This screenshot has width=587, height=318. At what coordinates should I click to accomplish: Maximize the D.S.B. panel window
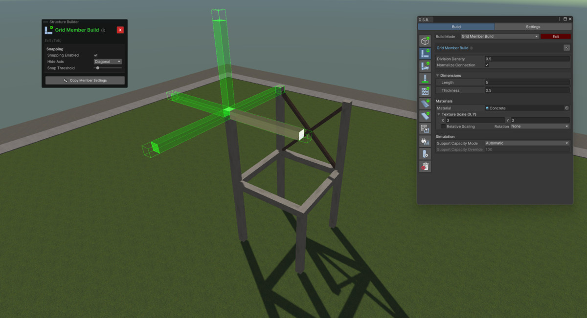(x=565, y=19)
